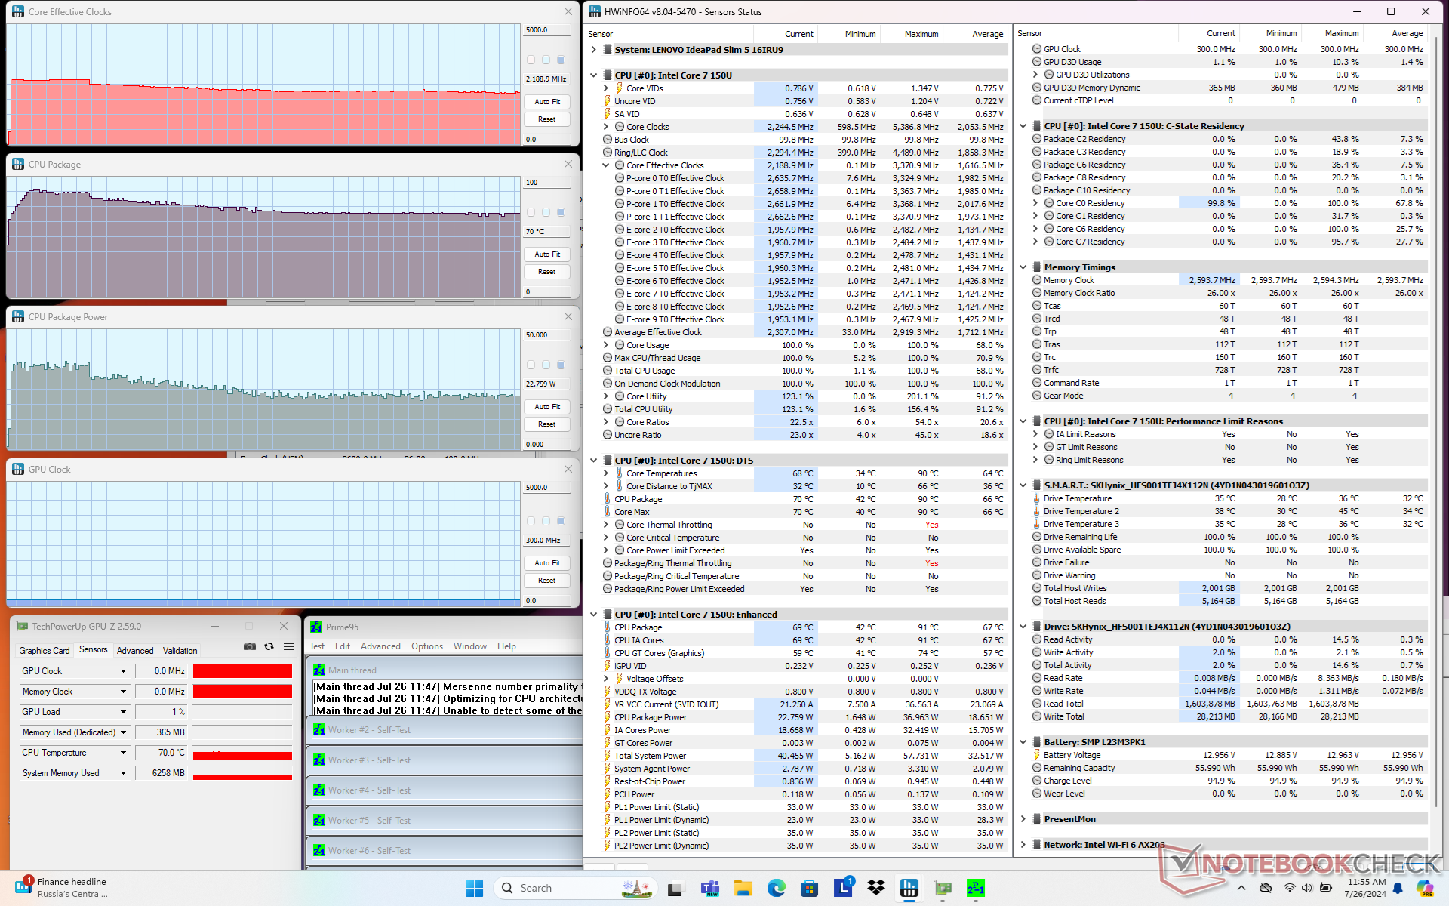Open Microsoft Edge from the taskbar

[777, 888]
